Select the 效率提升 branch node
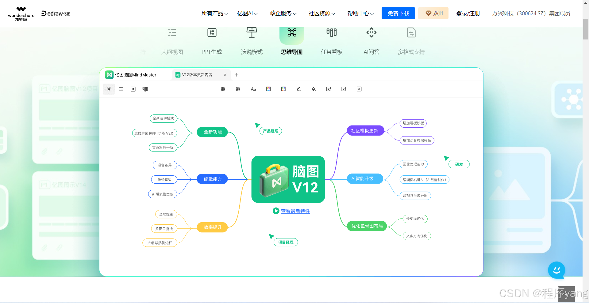The height and width of the screenshot is (303, 589). (x=213, y=227)
